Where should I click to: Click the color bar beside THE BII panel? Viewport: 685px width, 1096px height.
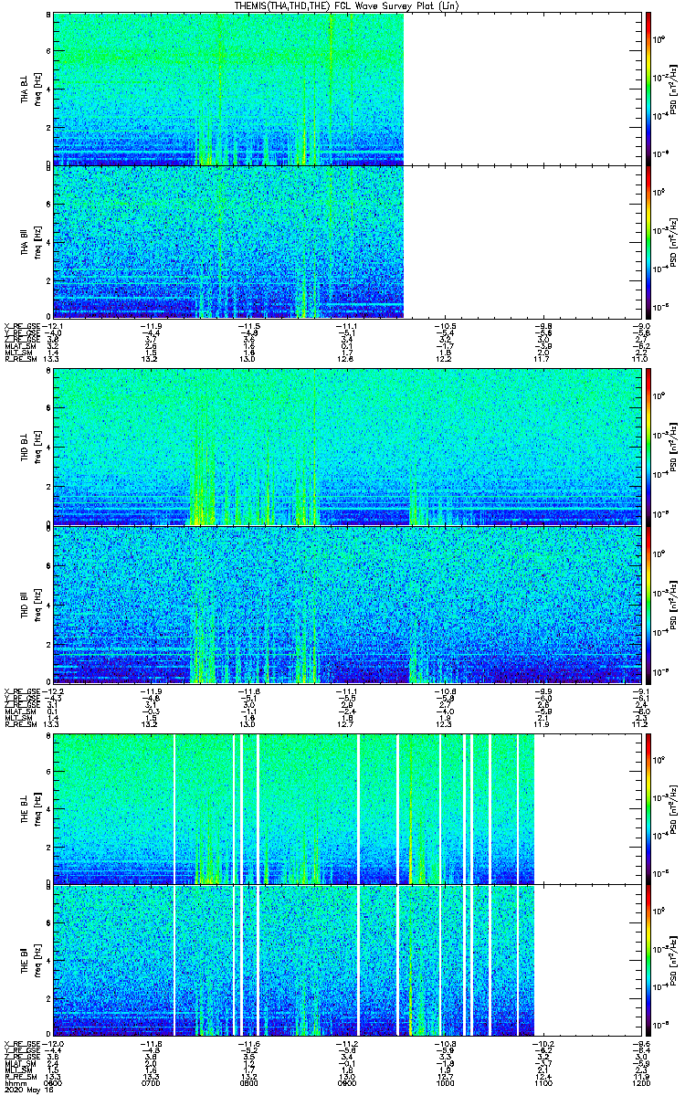648,961
